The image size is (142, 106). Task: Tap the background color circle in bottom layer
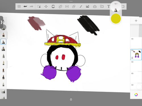[x=139, y=87]
